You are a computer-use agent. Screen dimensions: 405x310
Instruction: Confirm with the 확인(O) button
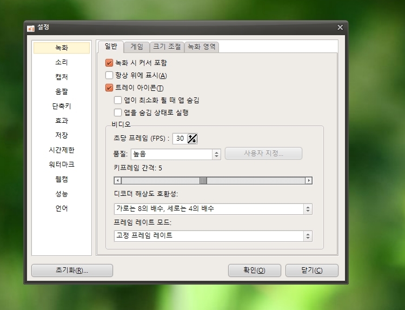[255, 271]
